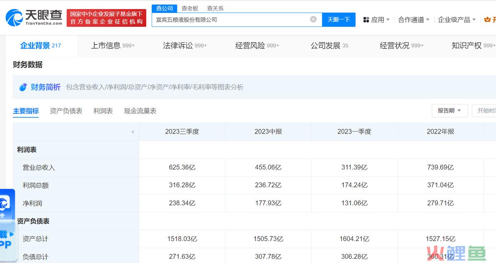Open the 上市信息 tab
The height and width of the screenshot is (263, 496).
(x=113, y=45)
